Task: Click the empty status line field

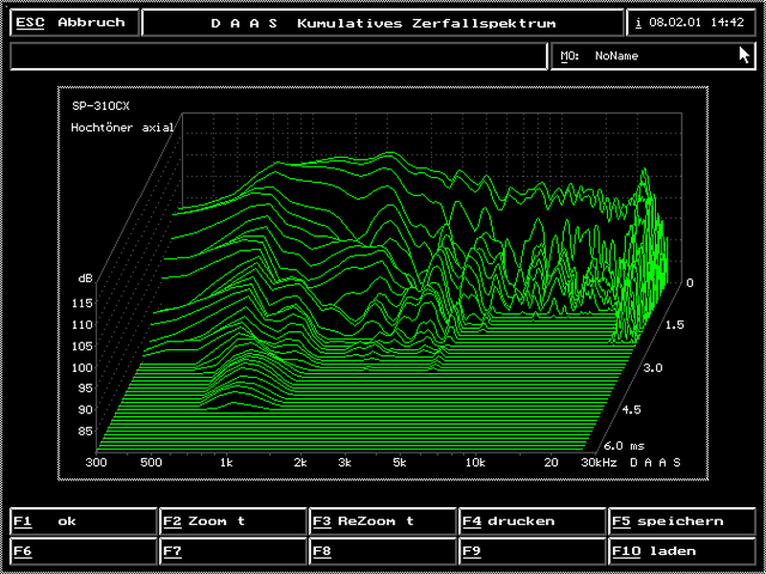Action: [279, 56]
